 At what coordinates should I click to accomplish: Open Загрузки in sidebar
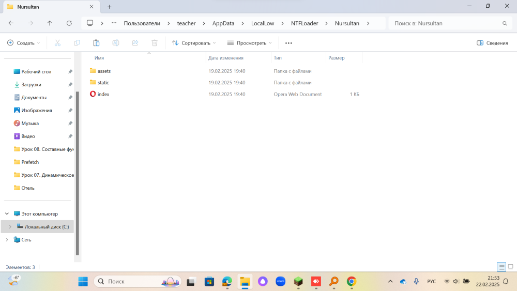tap(32, 85)
